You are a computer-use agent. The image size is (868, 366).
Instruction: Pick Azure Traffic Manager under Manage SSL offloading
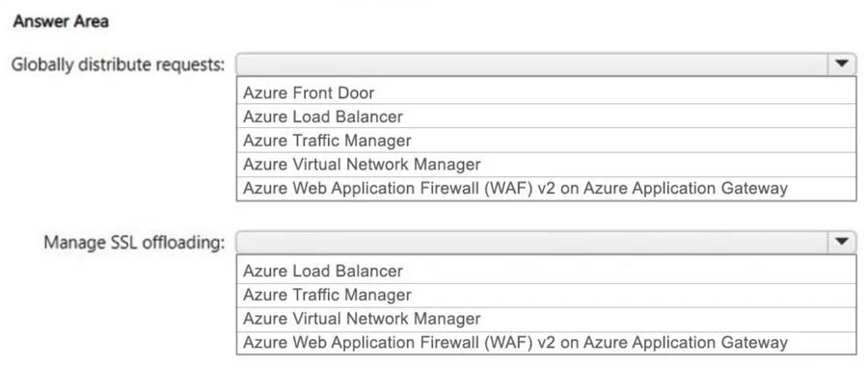click(x=546, y=295)
